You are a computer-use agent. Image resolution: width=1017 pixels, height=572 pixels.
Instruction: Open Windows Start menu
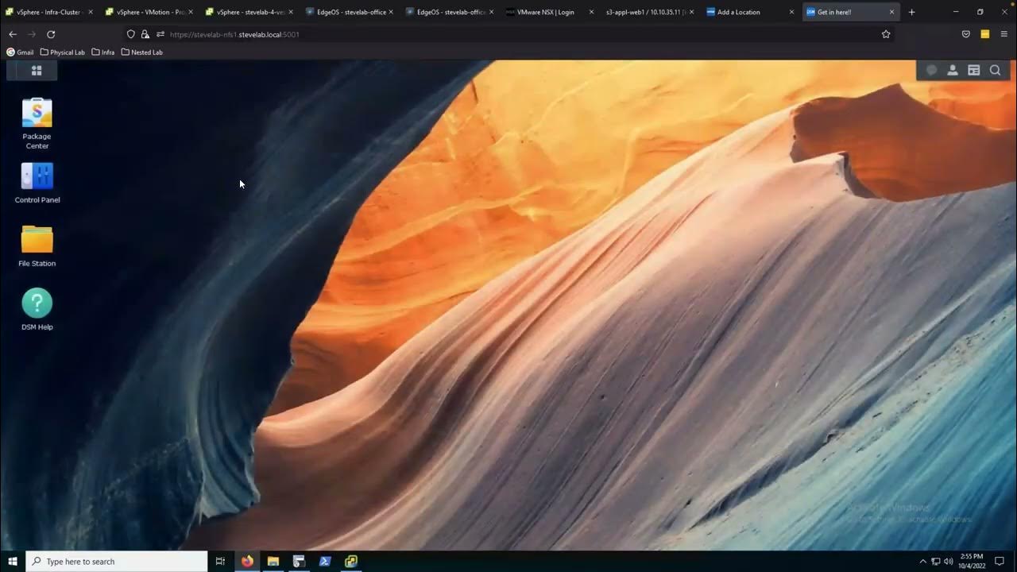13,561
